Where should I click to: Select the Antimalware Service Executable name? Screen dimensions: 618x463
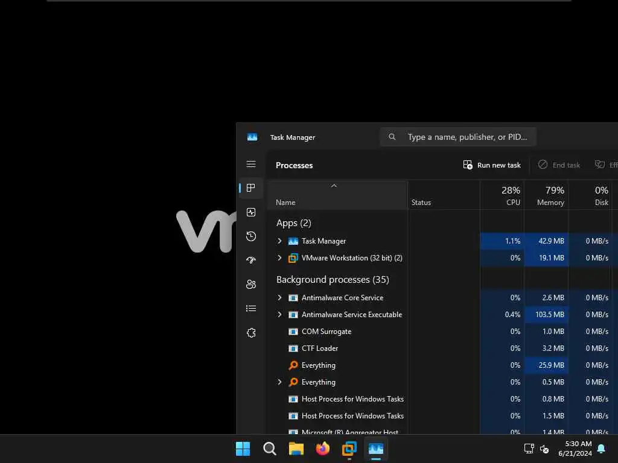coord(352,315)
